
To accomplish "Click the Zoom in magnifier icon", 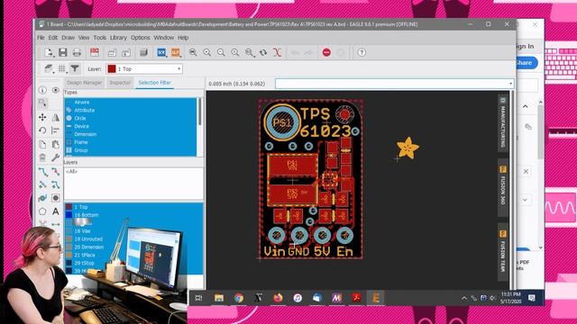I will 207,52.
